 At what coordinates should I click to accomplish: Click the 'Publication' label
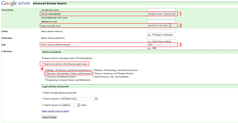(7, 38)
